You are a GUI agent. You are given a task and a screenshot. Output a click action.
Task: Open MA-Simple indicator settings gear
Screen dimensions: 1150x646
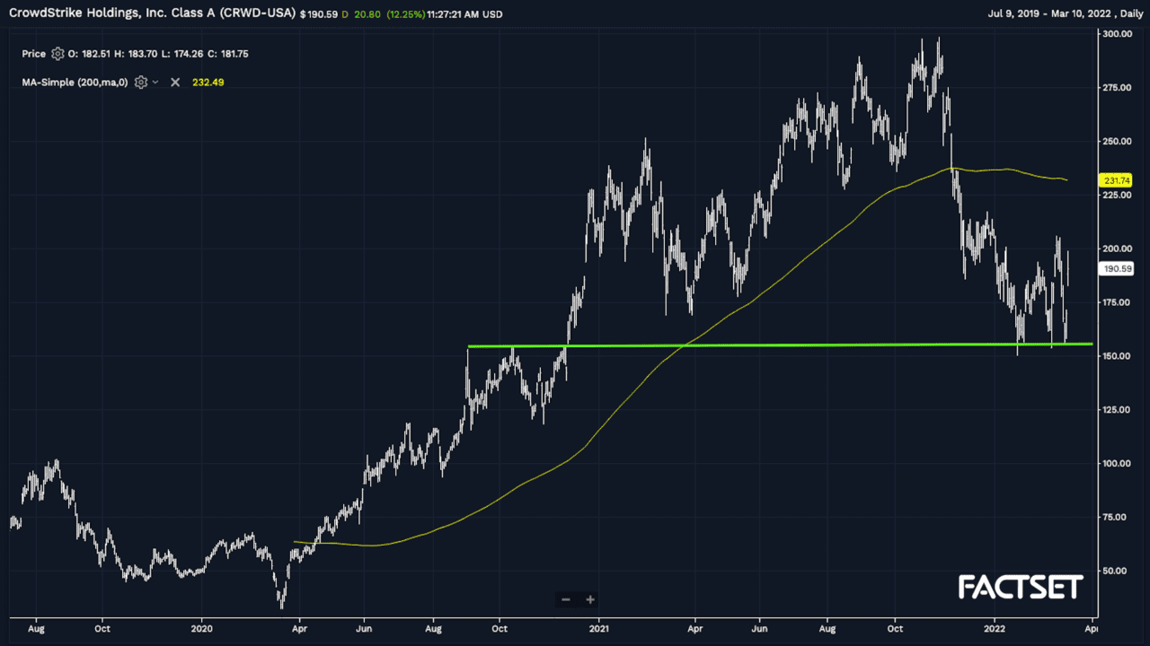tap(141, 83)
